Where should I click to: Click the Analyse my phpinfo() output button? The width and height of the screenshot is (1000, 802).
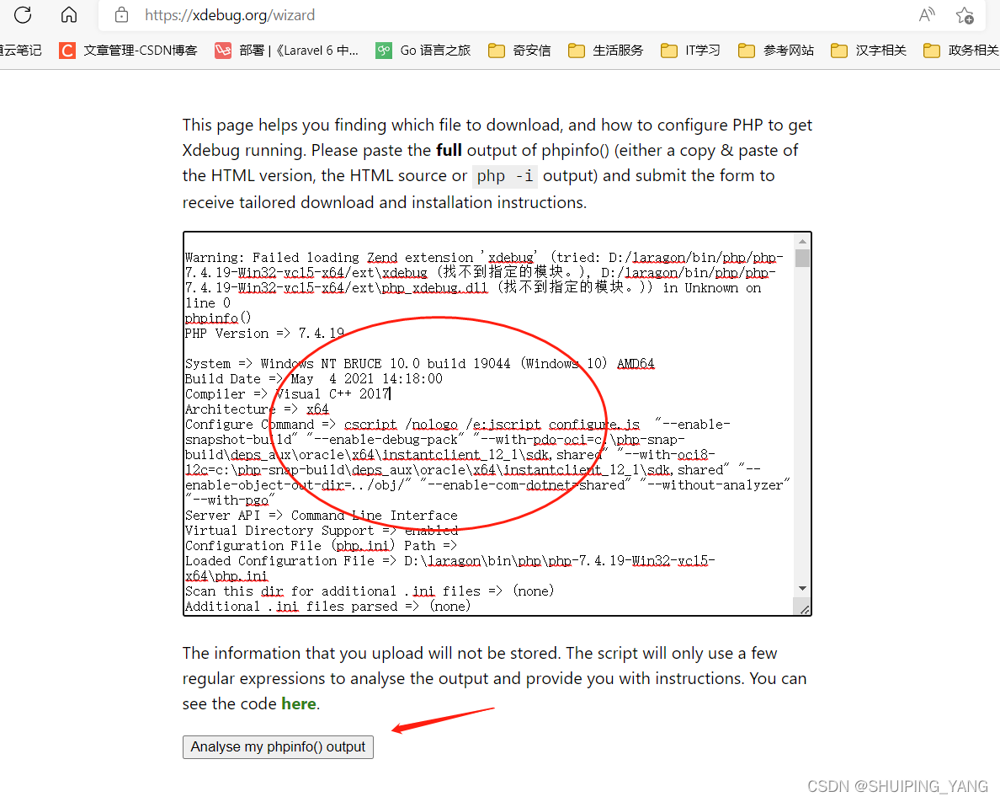pyautogui.click(x=278, y=746)
